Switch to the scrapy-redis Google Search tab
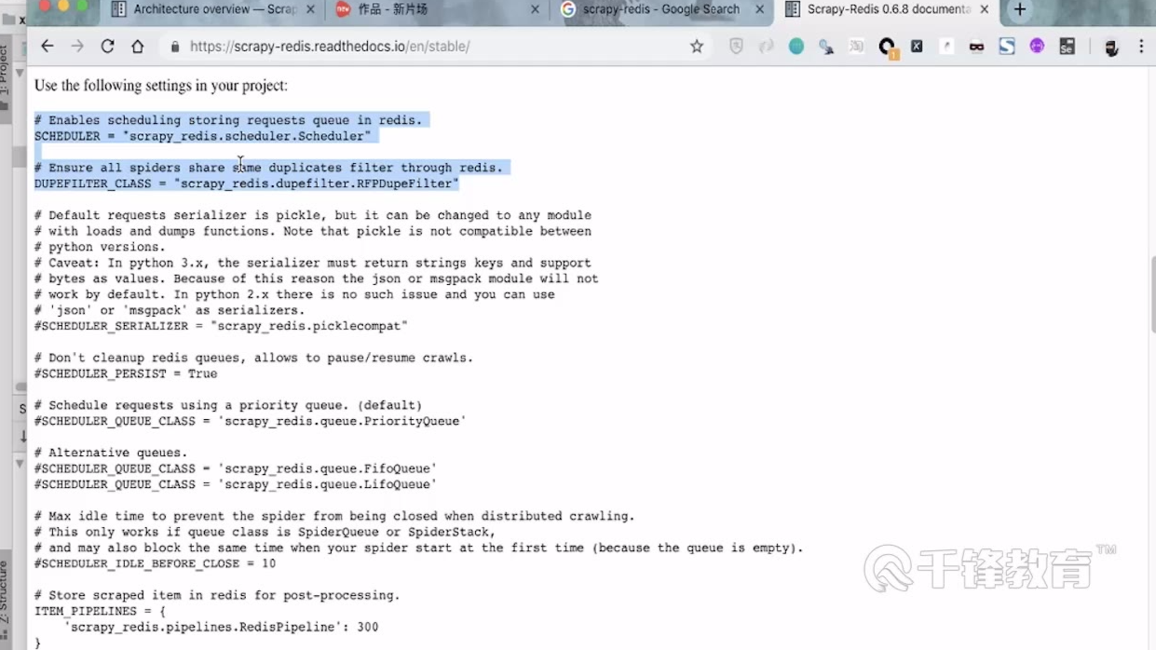This screenshot has width=1156, height=650. tap(660, 9)
